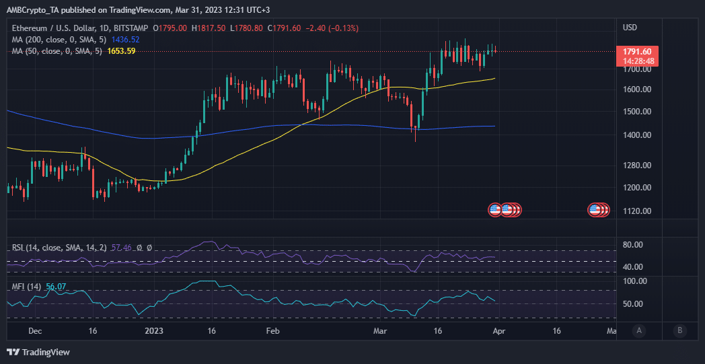Toggle the B scale mode button

680,330
